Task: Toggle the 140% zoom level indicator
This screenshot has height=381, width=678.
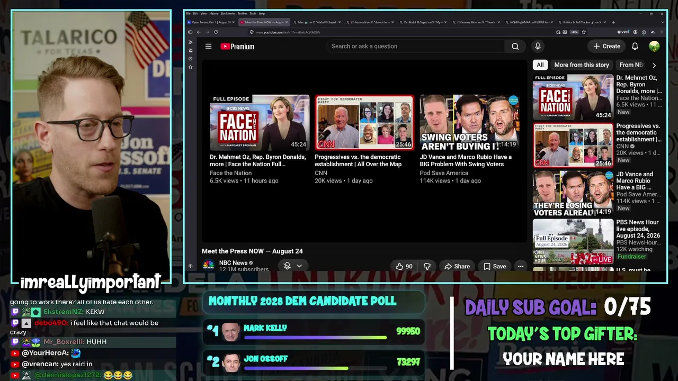Action: tap(574, 32)
